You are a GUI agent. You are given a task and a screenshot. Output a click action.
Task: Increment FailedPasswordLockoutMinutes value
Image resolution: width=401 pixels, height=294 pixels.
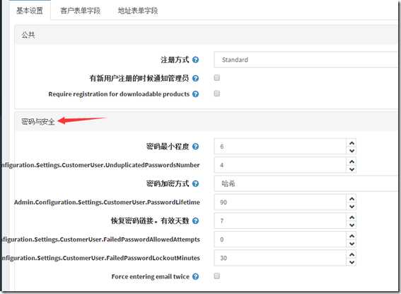(x=351, y=254)
